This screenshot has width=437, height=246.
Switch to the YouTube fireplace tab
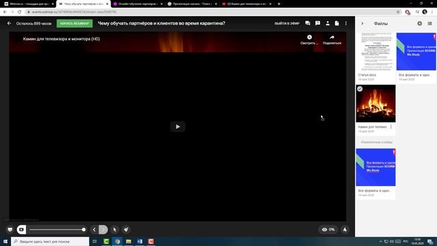(246, 4)
